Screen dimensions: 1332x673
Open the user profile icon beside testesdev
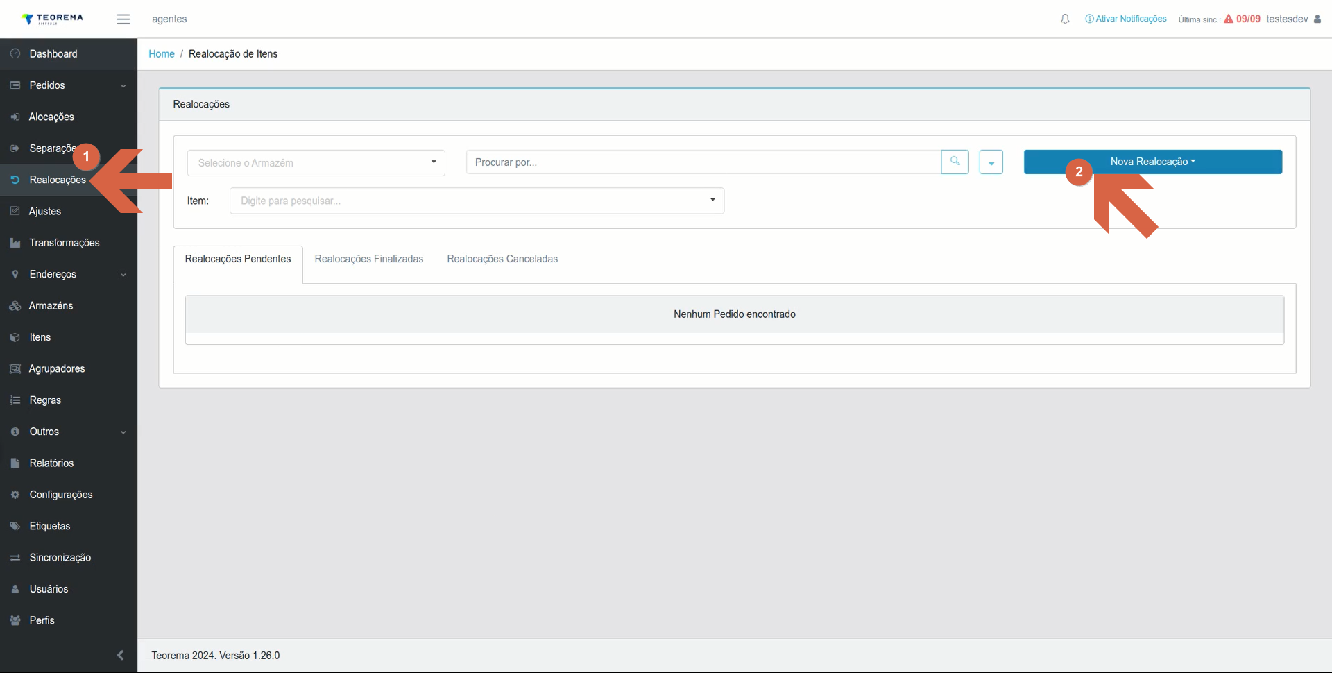[1317, 19]
